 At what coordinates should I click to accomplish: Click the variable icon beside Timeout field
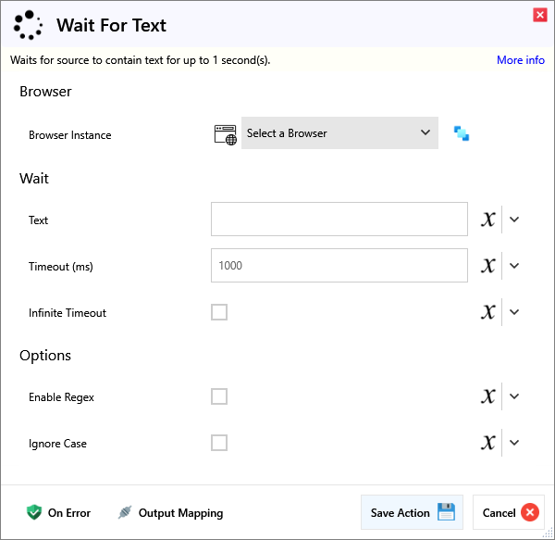(x=488, y=266)
